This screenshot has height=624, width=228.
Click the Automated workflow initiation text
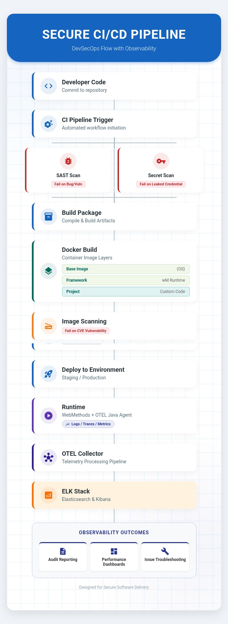[x=94, y=128]
